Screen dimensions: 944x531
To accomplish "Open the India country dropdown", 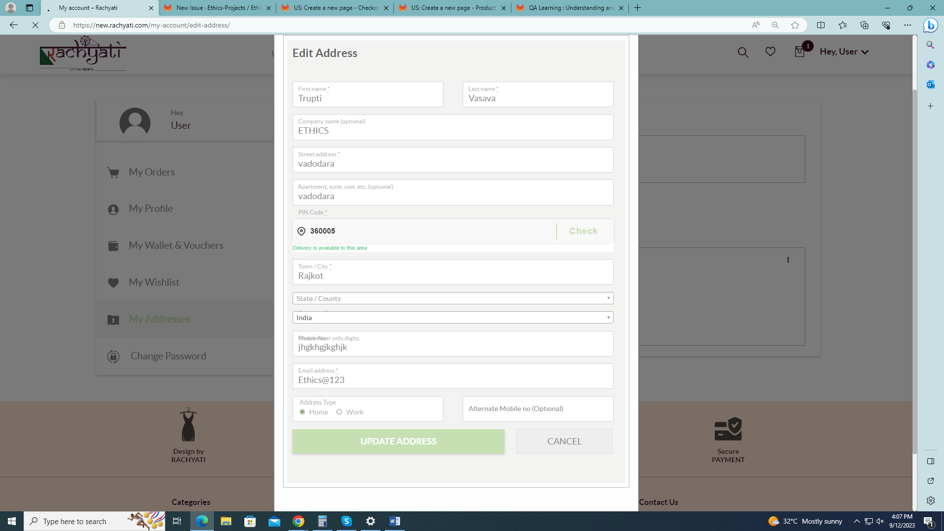I will pyautogui.click(x=452, y=318).
